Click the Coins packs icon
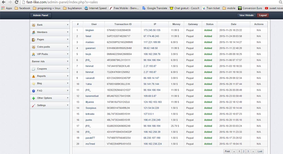Screen dimensions: 283x154 [34, 47]
